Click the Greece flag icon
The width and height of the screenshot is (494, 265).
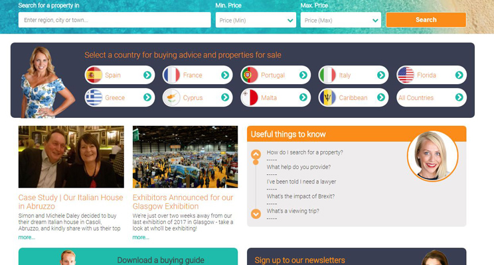point(94,98)
